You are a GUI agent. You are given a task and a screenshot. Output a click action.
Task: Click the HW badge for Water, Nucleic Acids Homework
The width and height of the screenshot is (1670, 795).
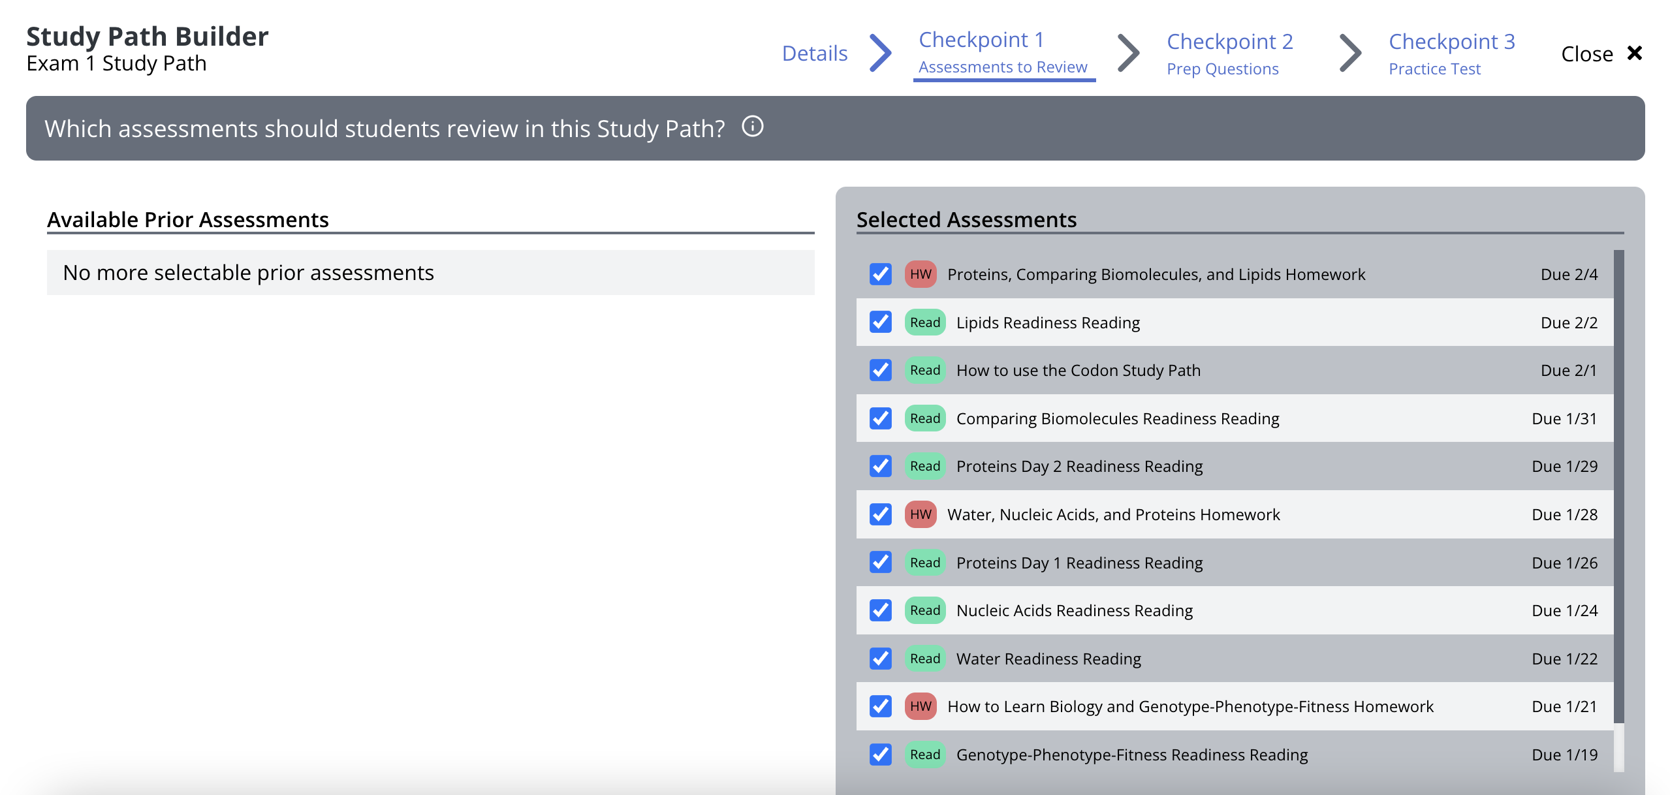pos(921,514)
